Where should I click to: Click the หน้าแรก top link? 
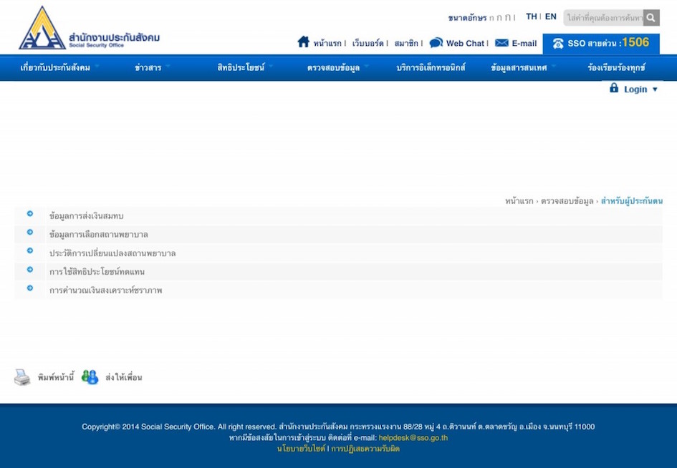point(327,43)
